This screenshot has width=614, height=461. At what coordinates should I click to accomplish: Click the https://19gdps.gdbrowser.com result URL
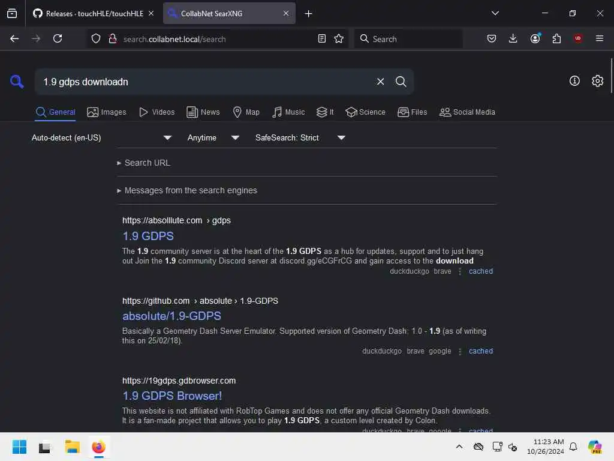pyautogui.click(x=179, y=381)
